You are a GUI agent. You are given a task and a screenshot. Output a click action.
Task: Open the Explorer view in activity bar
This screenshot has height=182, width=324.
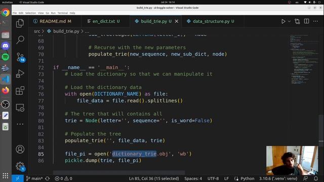point(20,23)
